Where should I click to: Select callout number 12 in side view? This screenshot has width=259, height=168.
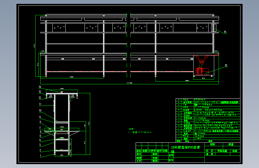click(40, 97)
